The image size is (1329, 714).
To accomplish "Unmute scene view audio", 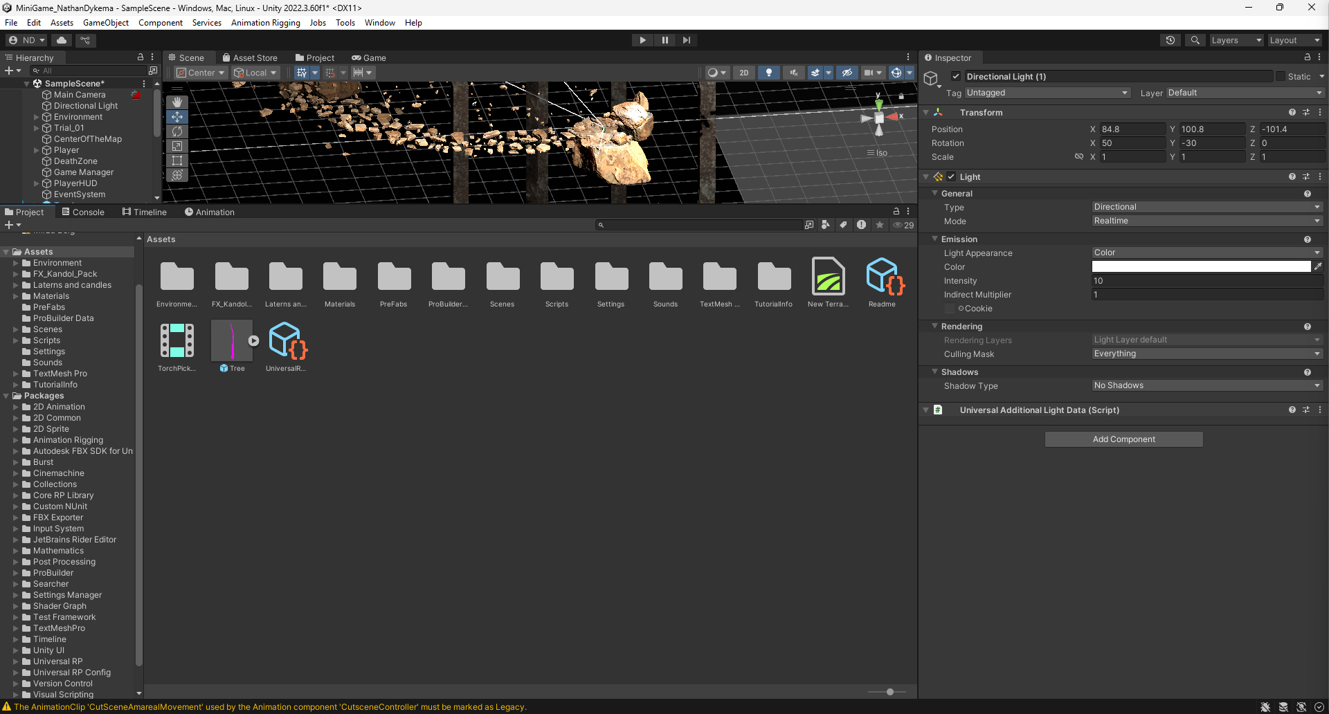I will point(793,72).
